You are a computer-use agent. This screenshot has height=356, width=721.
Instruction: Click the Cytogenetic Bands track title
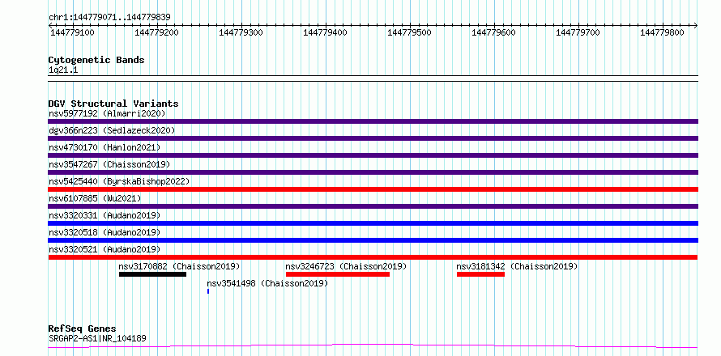(x=96, y=60)
